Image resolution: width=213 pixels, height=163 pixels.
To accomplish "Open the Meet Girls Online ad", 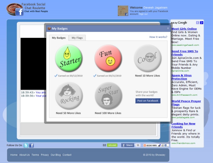I will pyautogui.click(x=184, y=29).
